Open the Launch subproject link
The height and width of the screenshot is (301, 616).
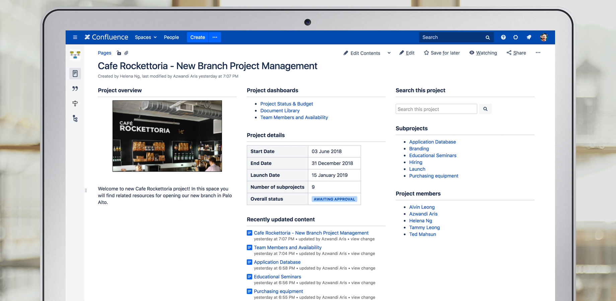click(417, 169)
